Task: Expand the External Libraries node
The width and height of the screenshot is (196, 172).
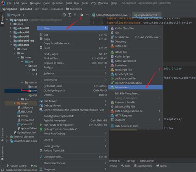Action: point(7,137)
